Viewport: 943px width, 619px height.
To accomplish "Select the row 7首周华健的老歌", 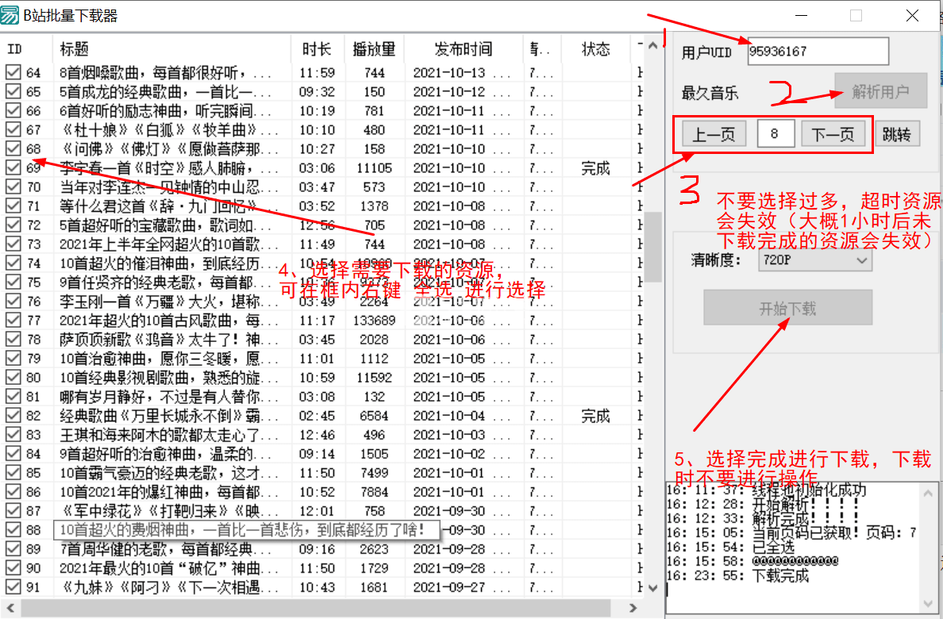I will point(321,549).
